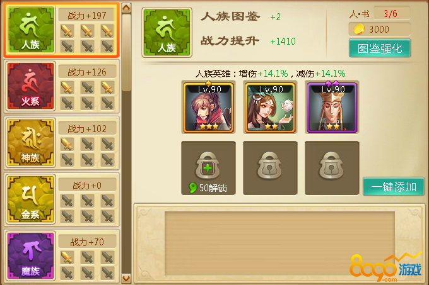This screenshot has width=429, height=285.
Task: Select the female Lv.90 hero with teapot
Action: (x=270, y=107)
